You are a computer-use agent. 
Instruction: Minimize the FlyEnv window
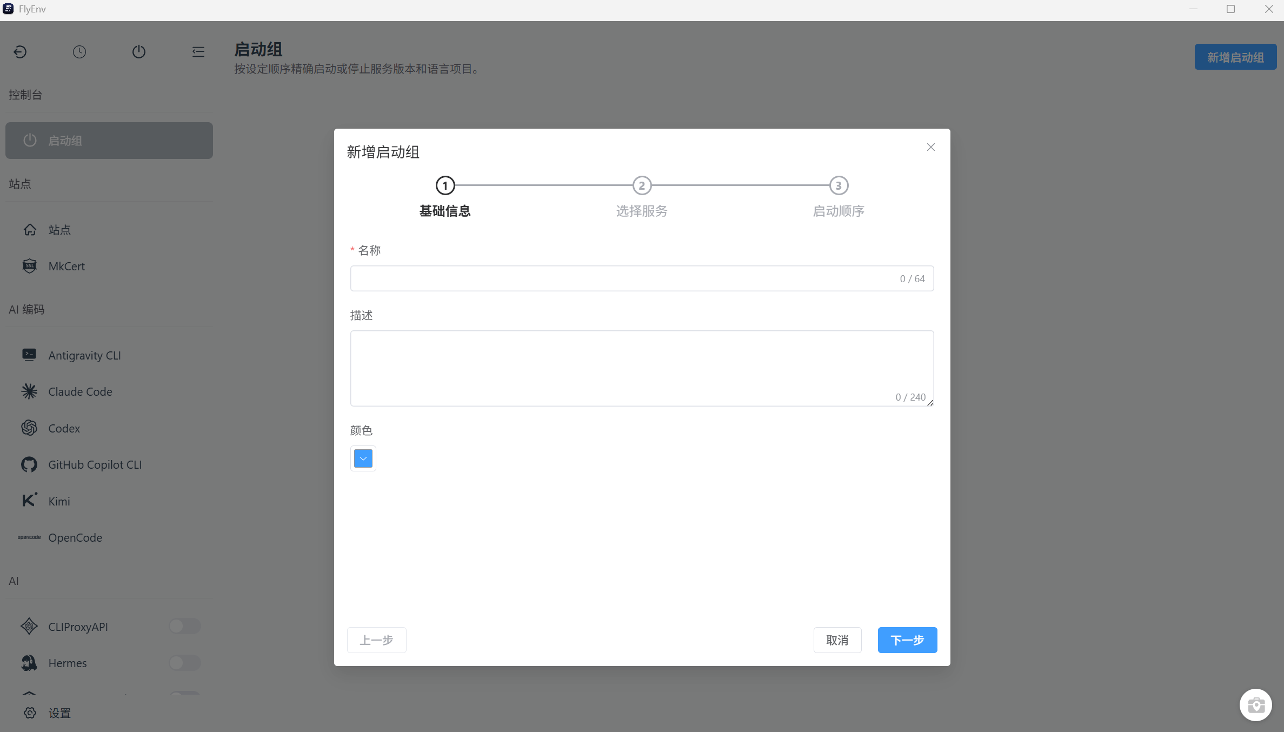[1193, 9]
